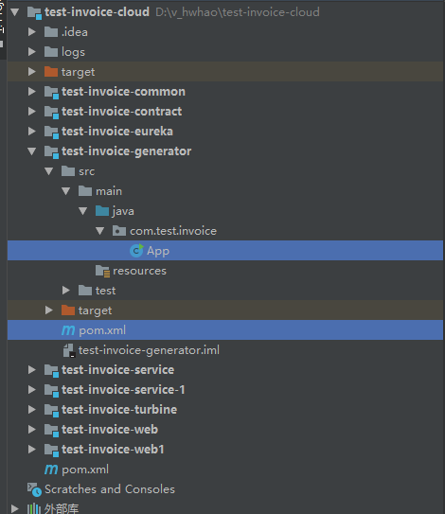Click the test-invoice-generator.iml file icon
This screenshot has width=445, height=514.
[x=69, y=350]
